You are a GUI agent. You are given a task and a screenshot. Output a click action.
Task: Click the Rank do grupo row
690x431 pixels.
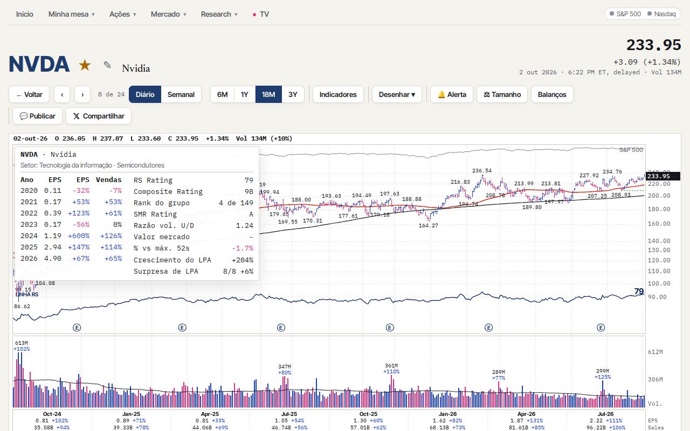[x=194, y=203]
